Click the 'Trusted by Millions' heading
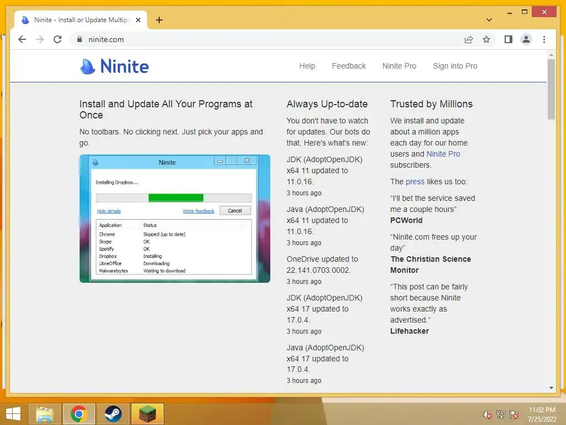The height and width of the screenshot is (425, 566). click(x=431, y=104)
